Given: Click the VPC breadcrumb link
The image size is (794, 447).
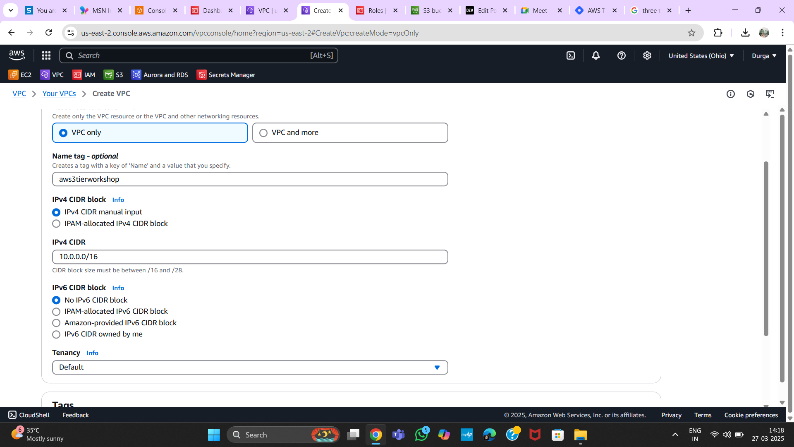Looking at the screenshot, I should pos(19,94).
